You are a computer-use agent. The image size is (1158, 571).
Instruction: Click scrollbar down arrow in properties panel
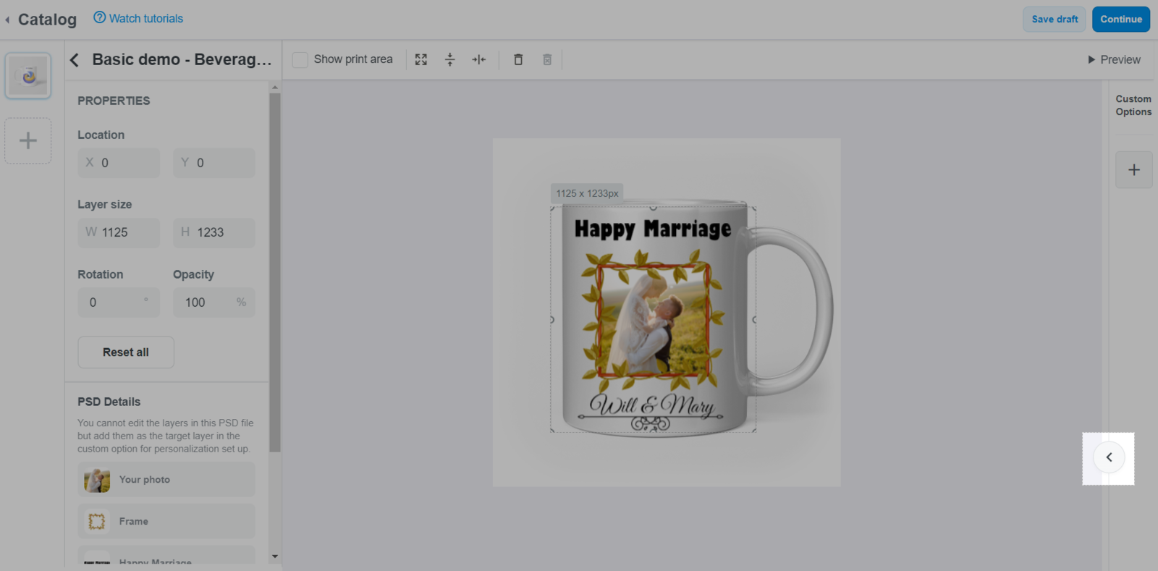click(275, 557)
